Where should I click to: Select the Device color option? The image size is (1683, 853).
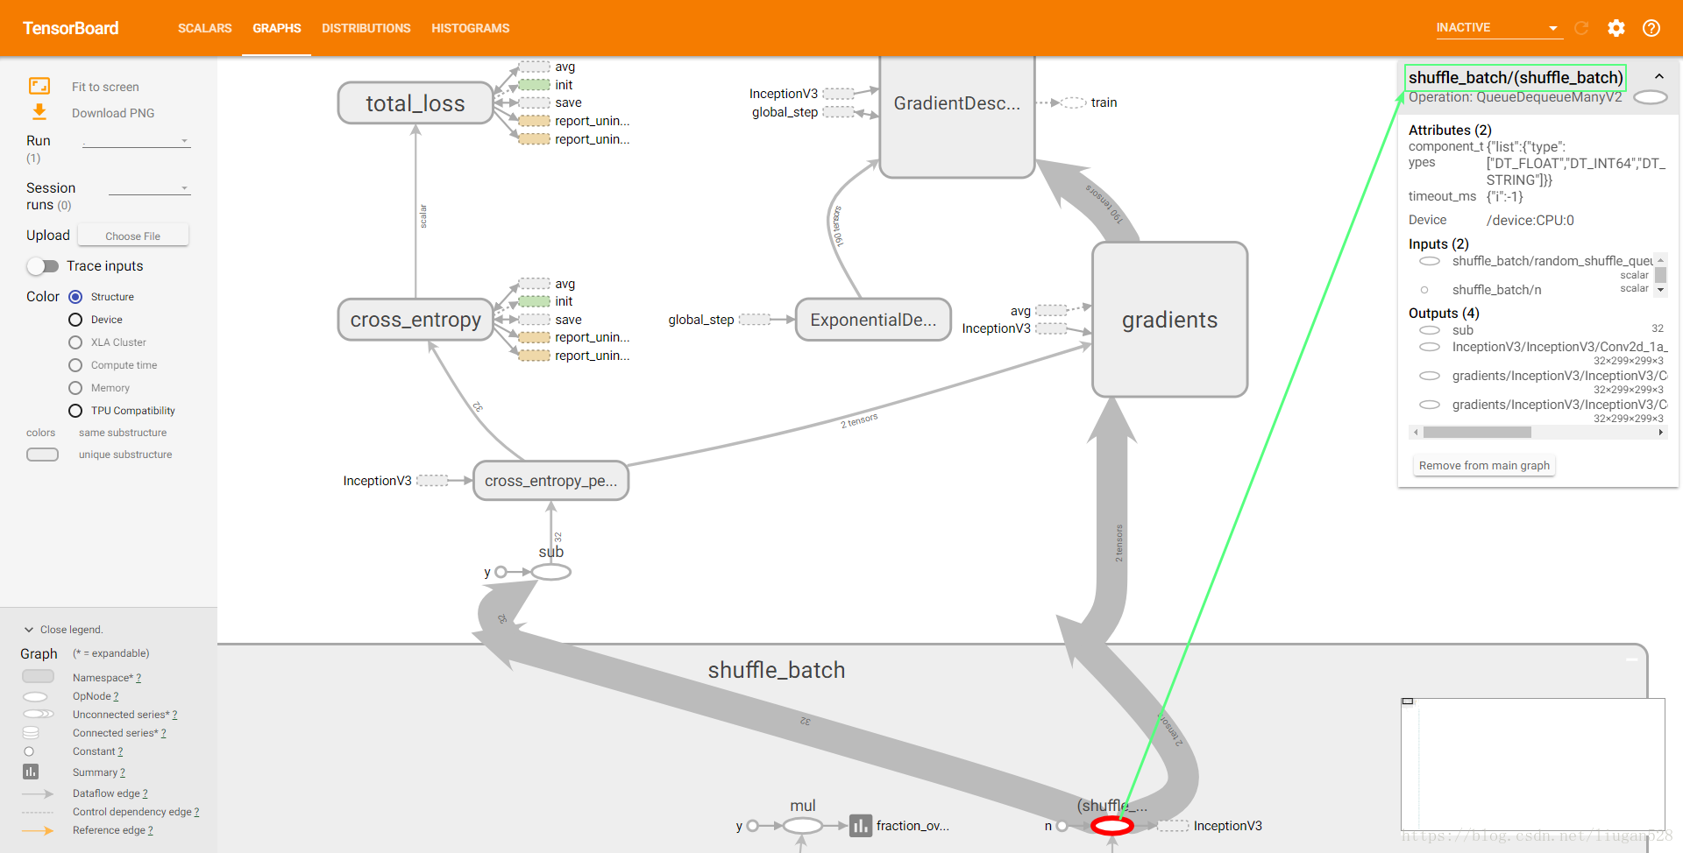(x=75, y=320)
